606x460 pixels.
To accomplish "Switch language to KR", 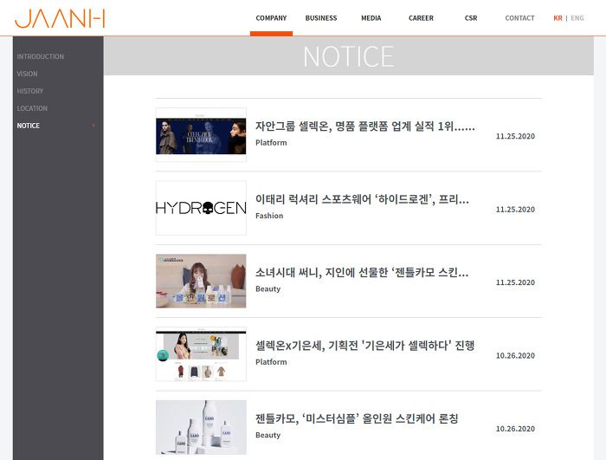I will pyautogui.click(x=558, y=18).
